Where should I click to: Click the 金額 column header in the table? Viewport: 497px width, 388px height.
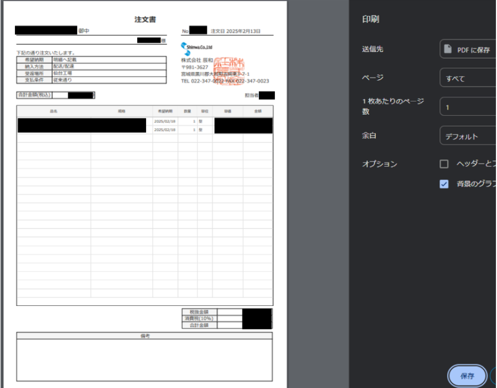[x=257, y=111]
